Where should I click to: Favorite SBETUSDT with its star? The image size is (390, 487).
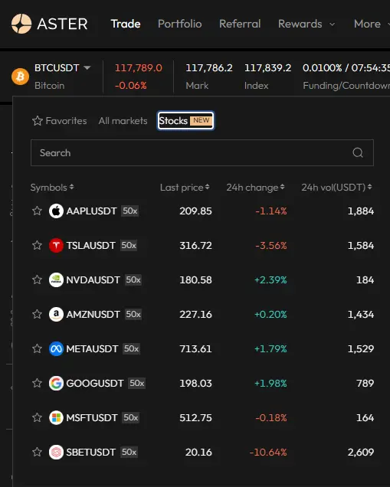[37, 452]
